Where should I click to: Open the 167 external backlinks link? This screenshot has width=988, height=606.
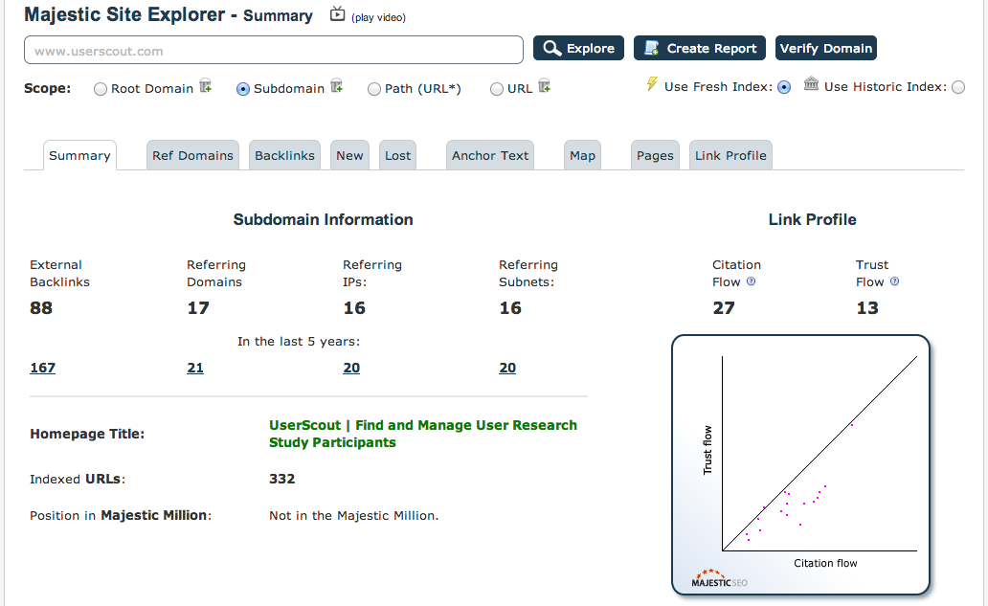(x=43, y=368)
